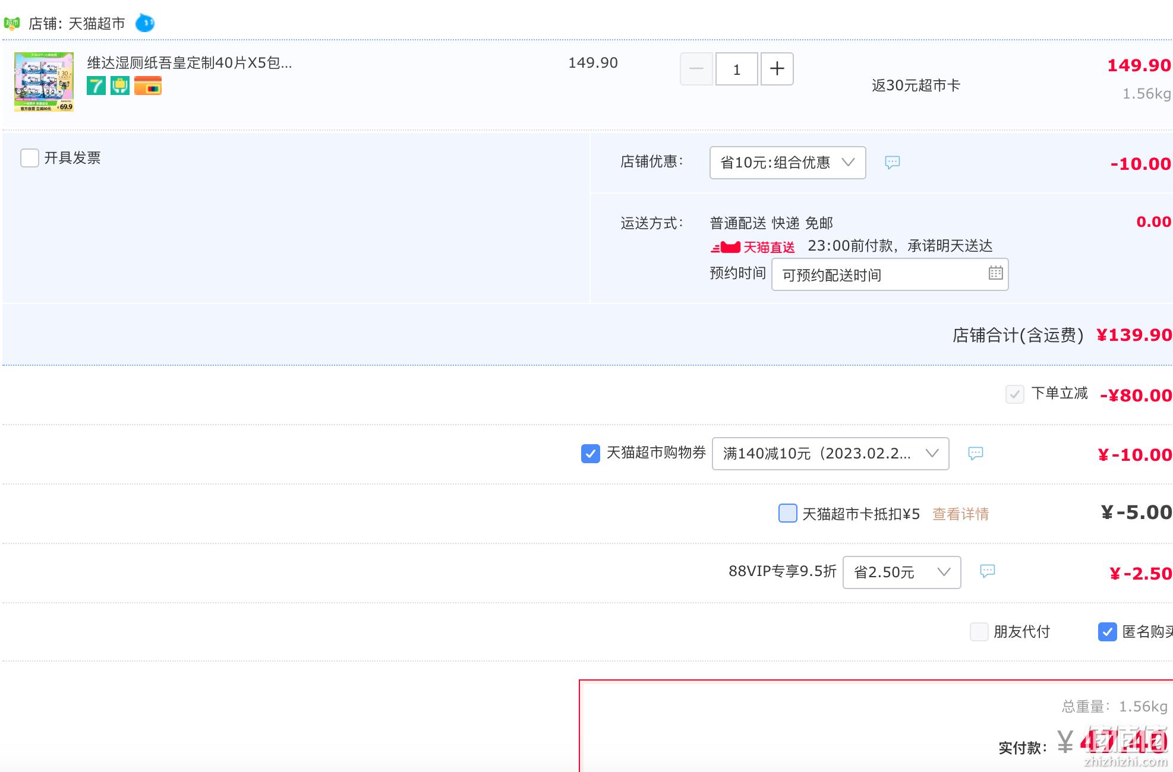Click the 总重量: 1.56kg text

point(1115,707)
